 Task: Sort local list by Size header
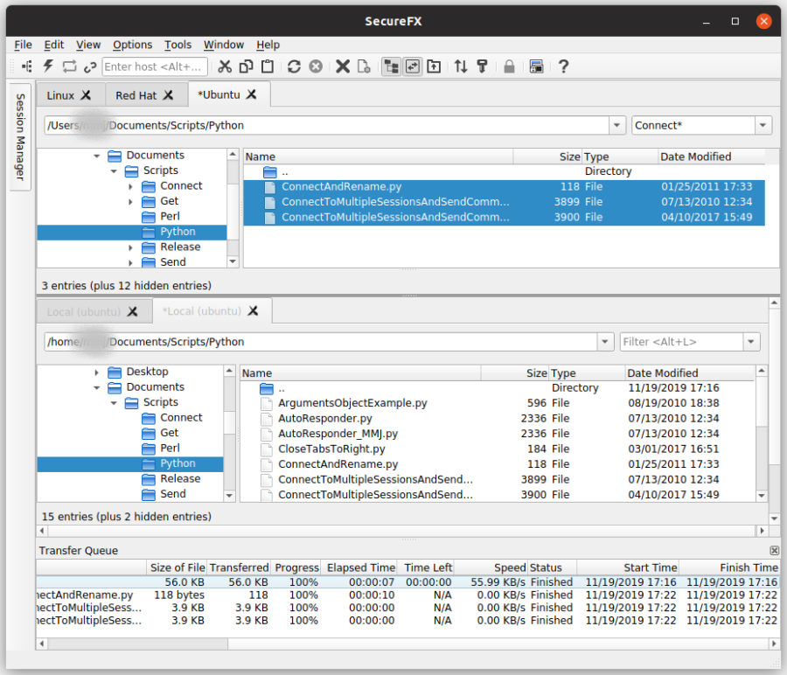coord(515,372)
